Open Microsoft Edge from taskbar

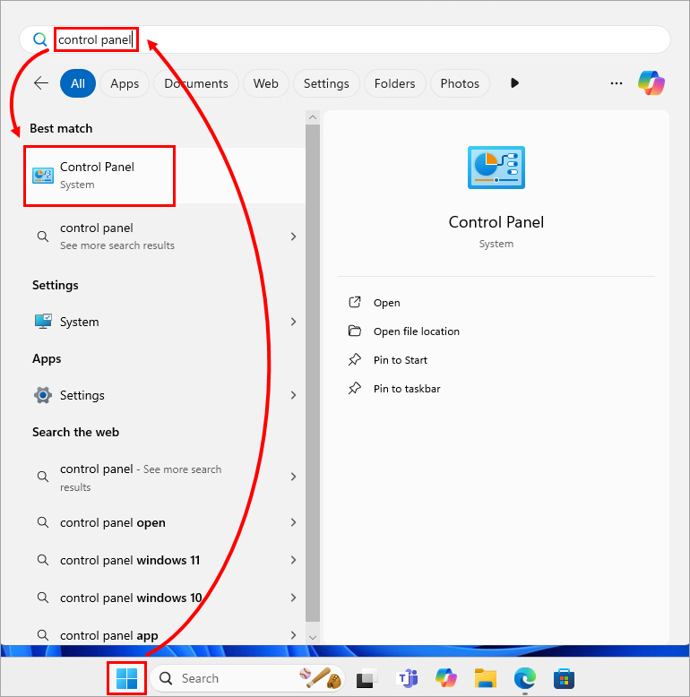[x=524, y=678]
